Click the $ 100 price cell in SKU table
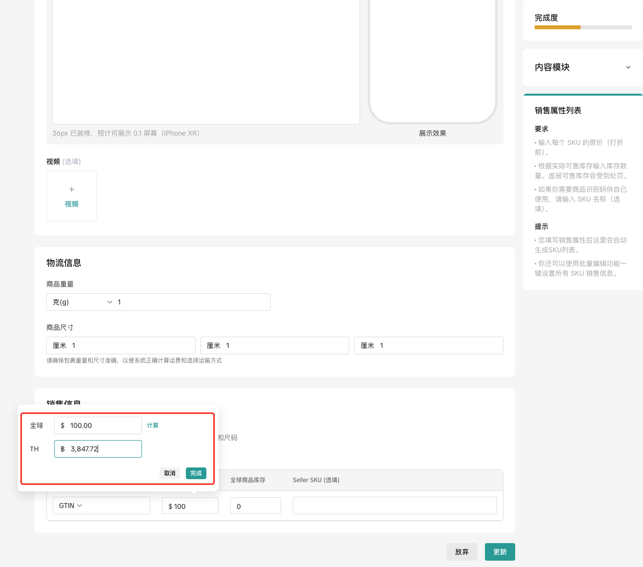This screenshot has height=567, width=643. pyautogui.click(x=190, y=506)
